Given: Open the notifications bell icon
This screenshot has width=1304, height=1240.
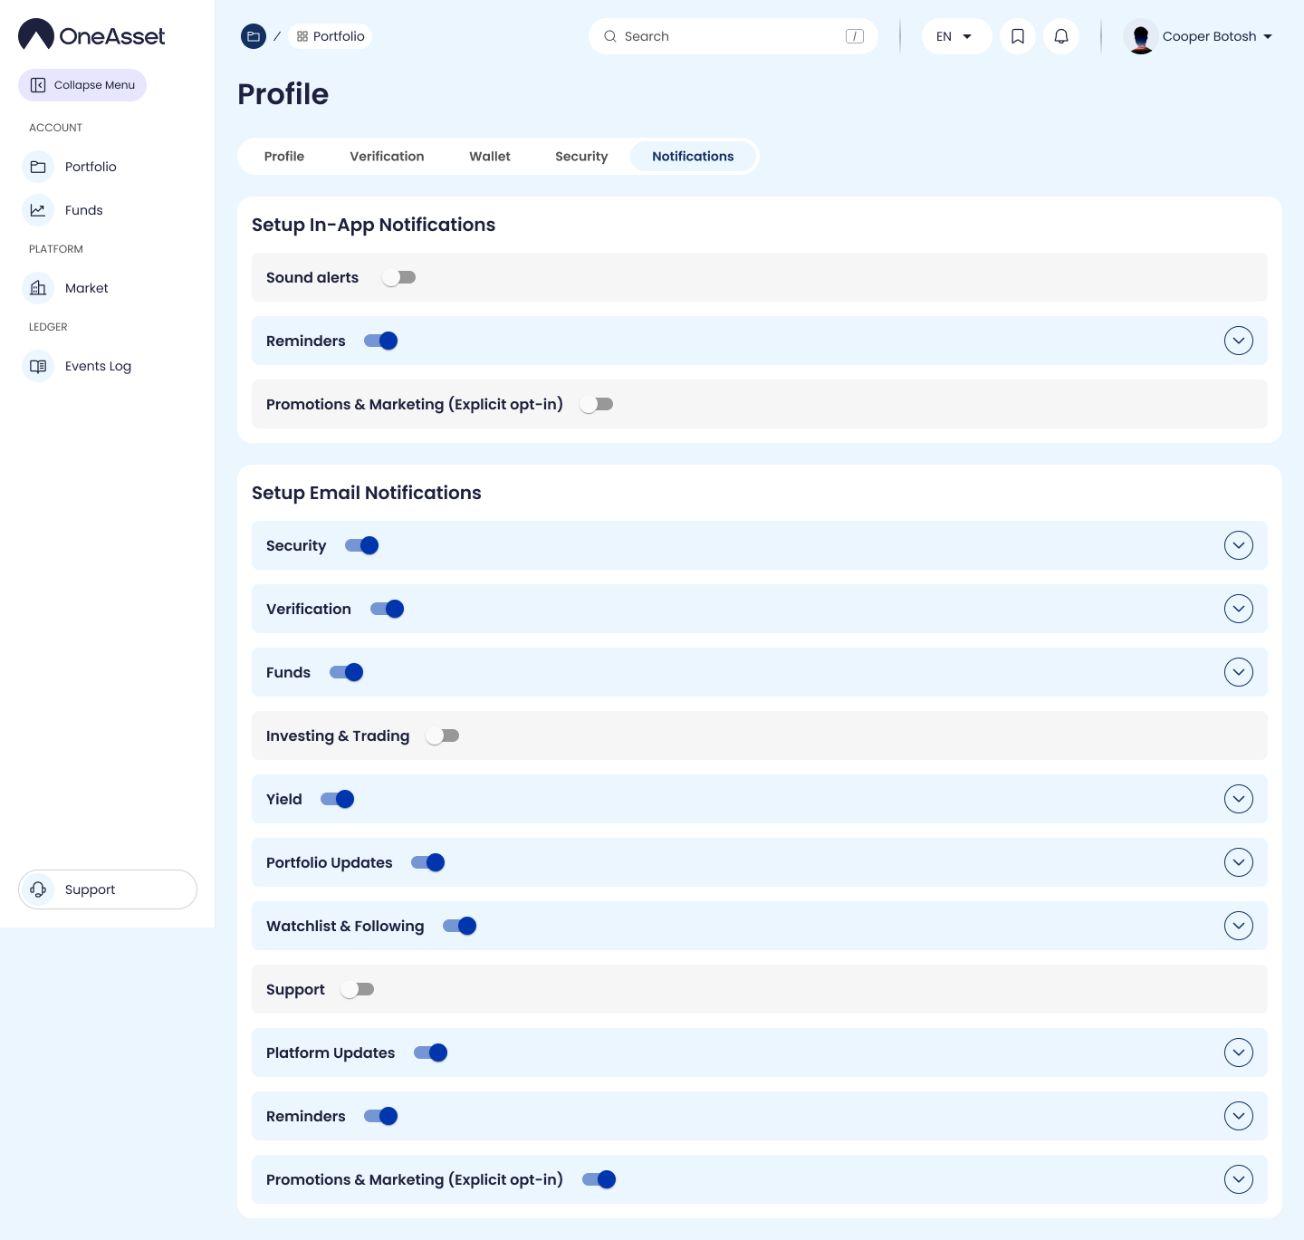Looking at the screenshot, I should point(1061,36).
